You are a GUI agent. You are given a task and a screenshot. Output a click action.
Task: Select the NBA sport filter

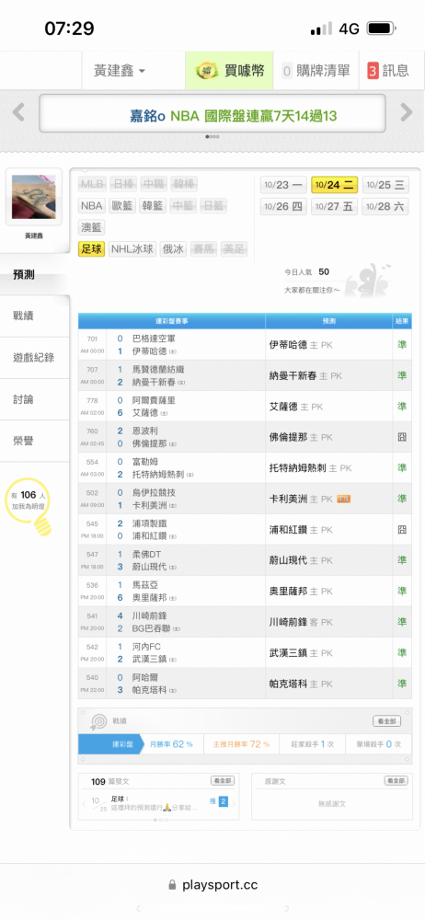point(92,205)
